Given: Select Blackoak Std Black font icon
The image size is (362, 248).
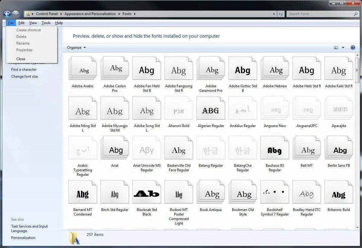Looking at the screenshot, I should click(x=147, y=192).
